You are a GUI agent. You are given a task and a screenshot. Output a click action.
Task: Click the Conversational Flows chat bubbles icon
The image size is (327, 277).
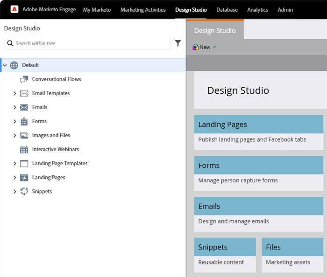24,79
